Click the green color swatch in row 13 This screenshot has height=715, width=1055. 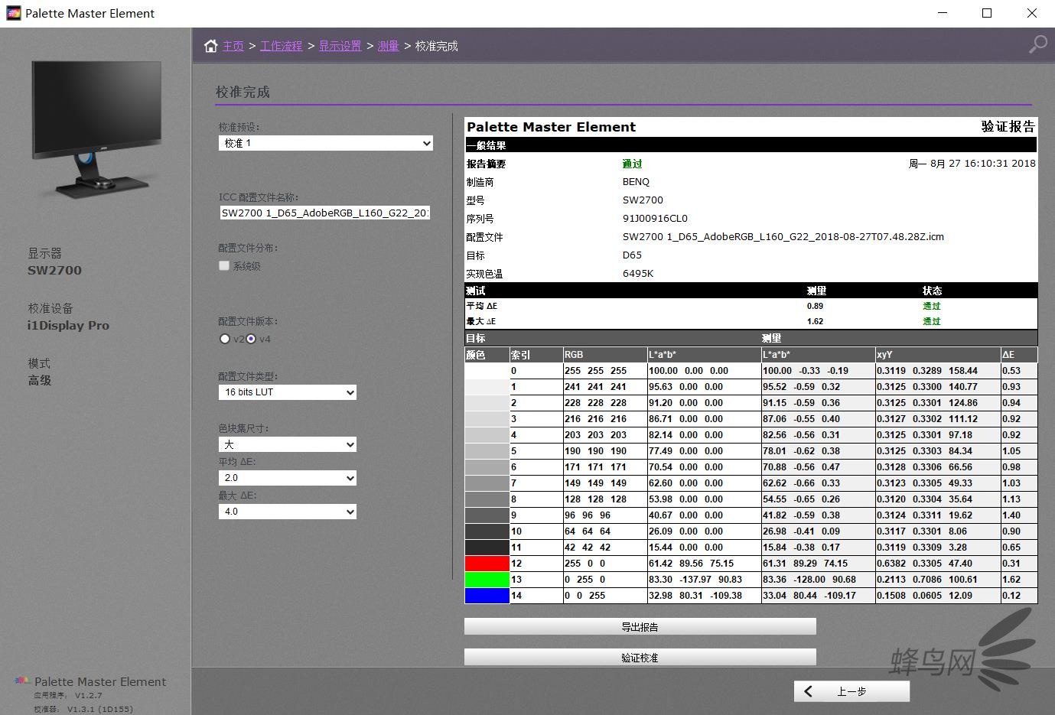coord(487,580)
